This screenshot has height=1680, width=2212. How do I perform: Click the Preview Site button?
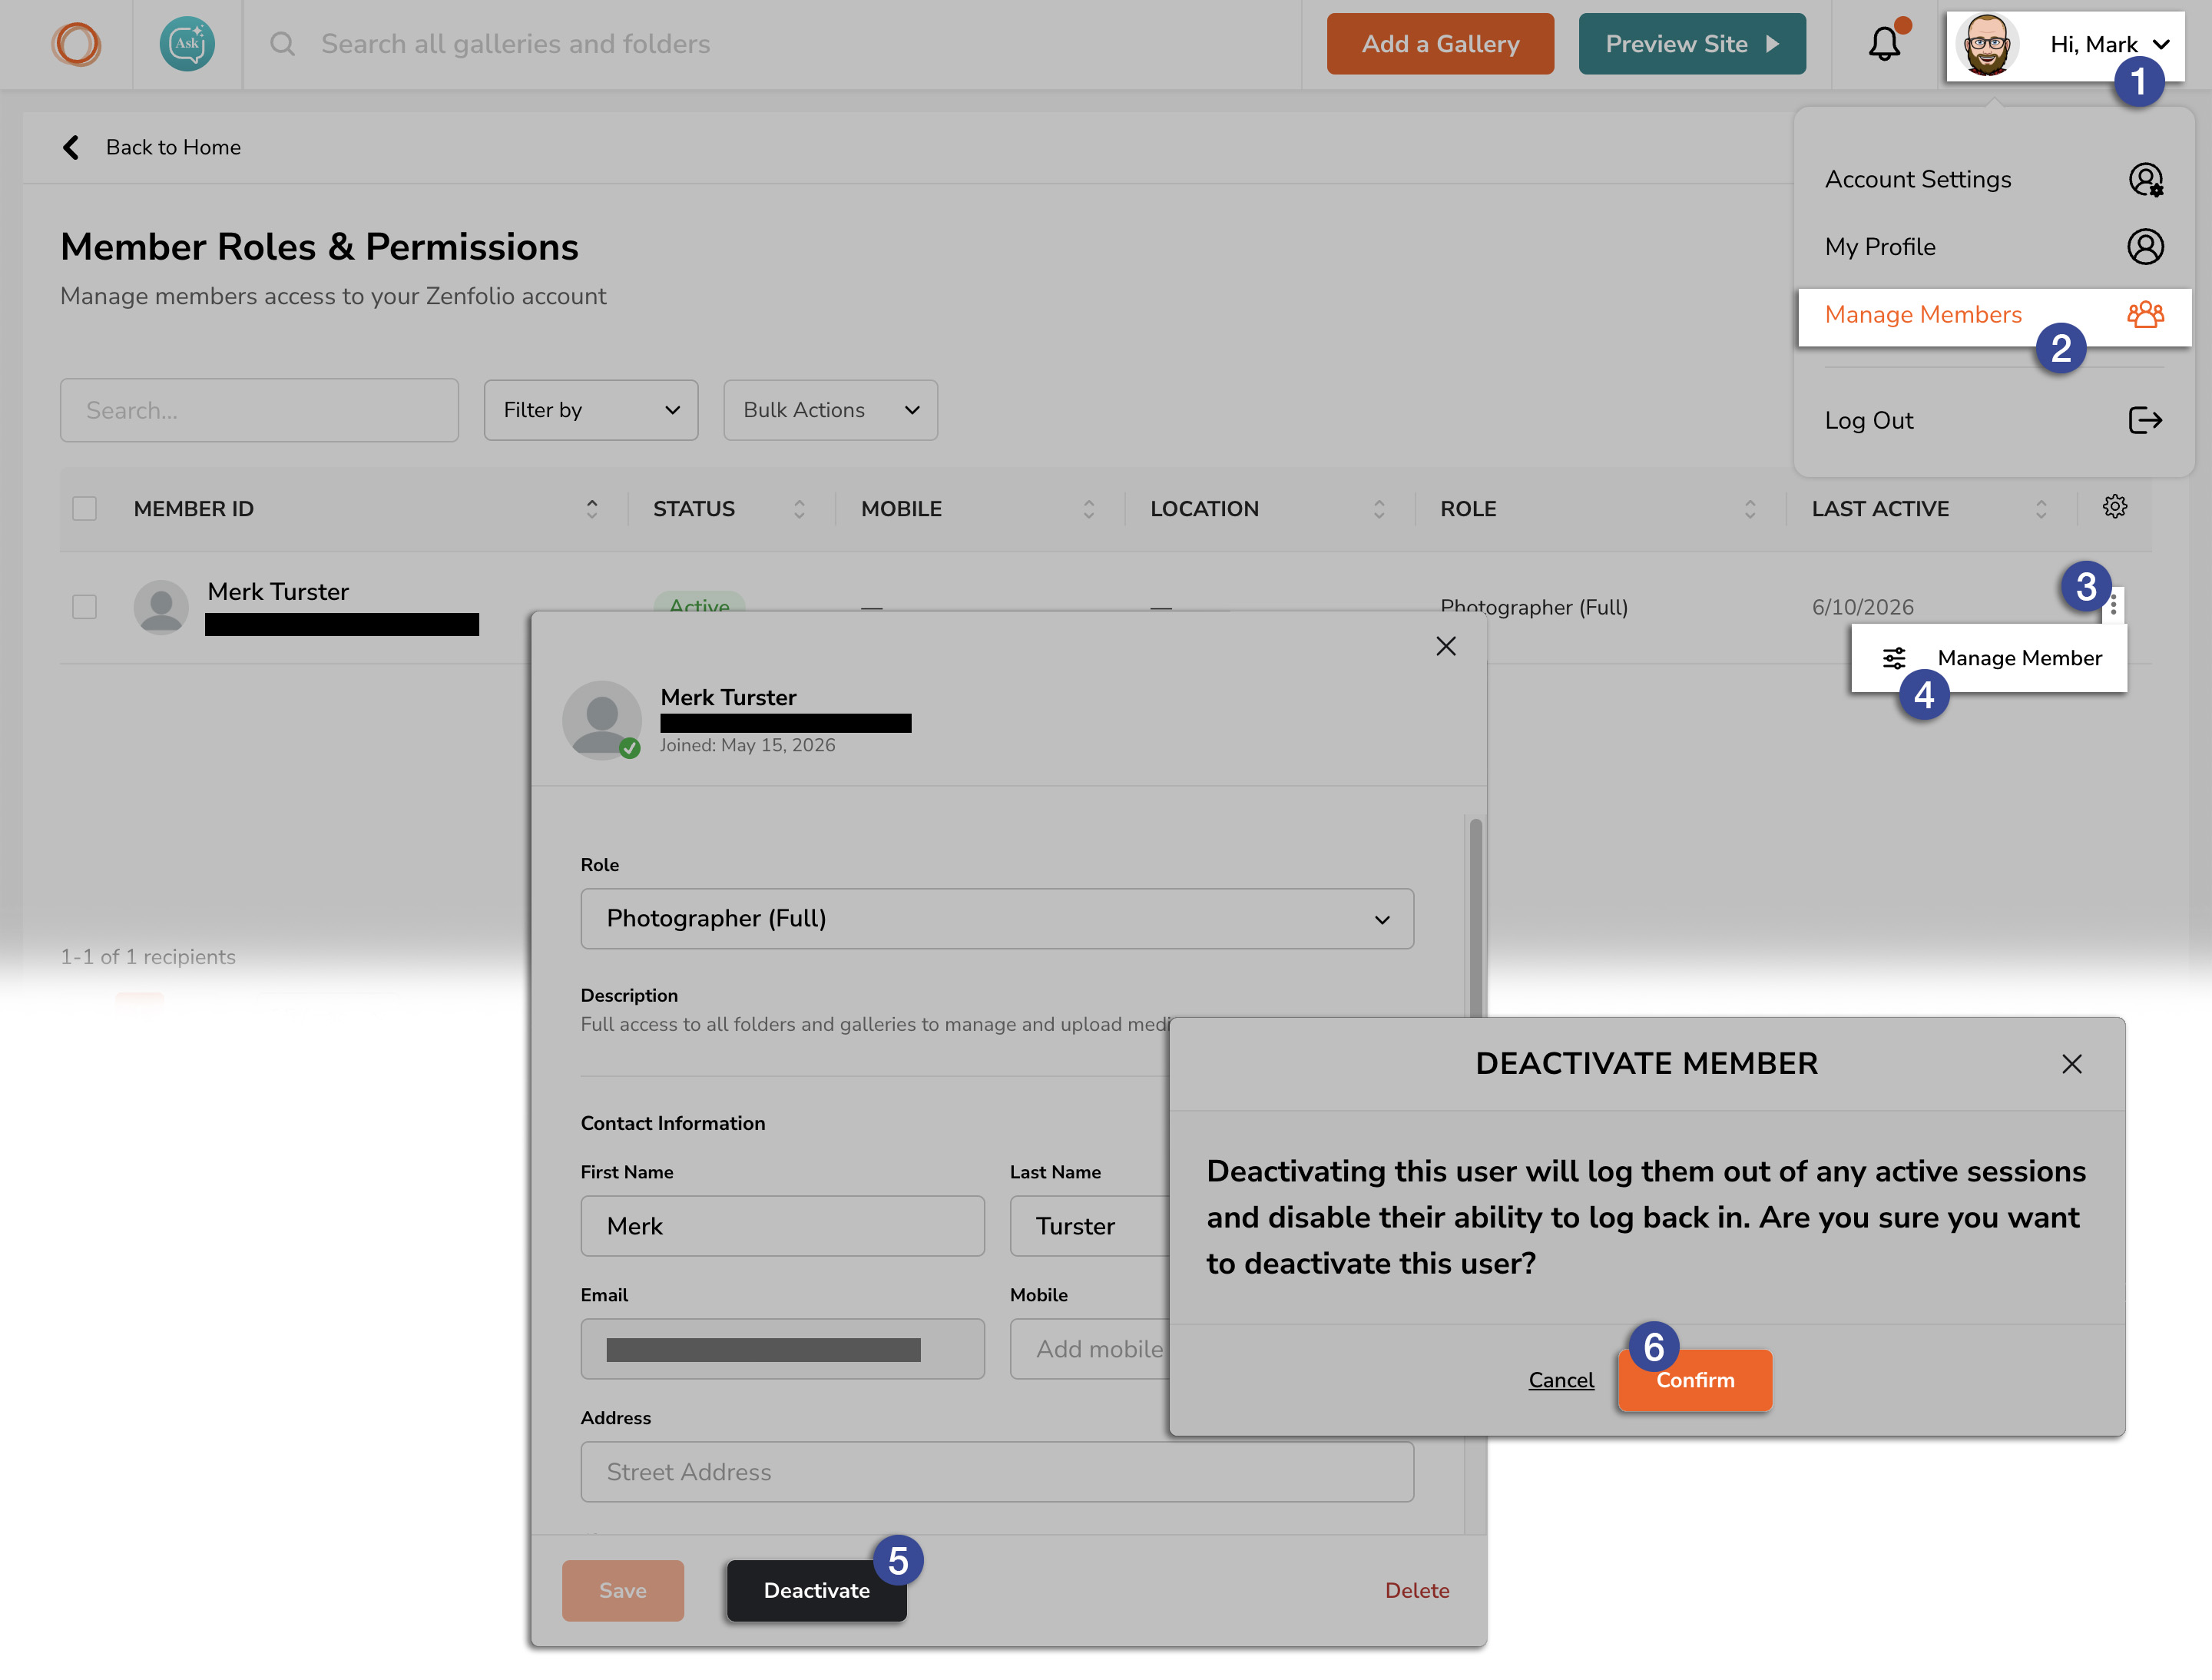[1692, 44]
